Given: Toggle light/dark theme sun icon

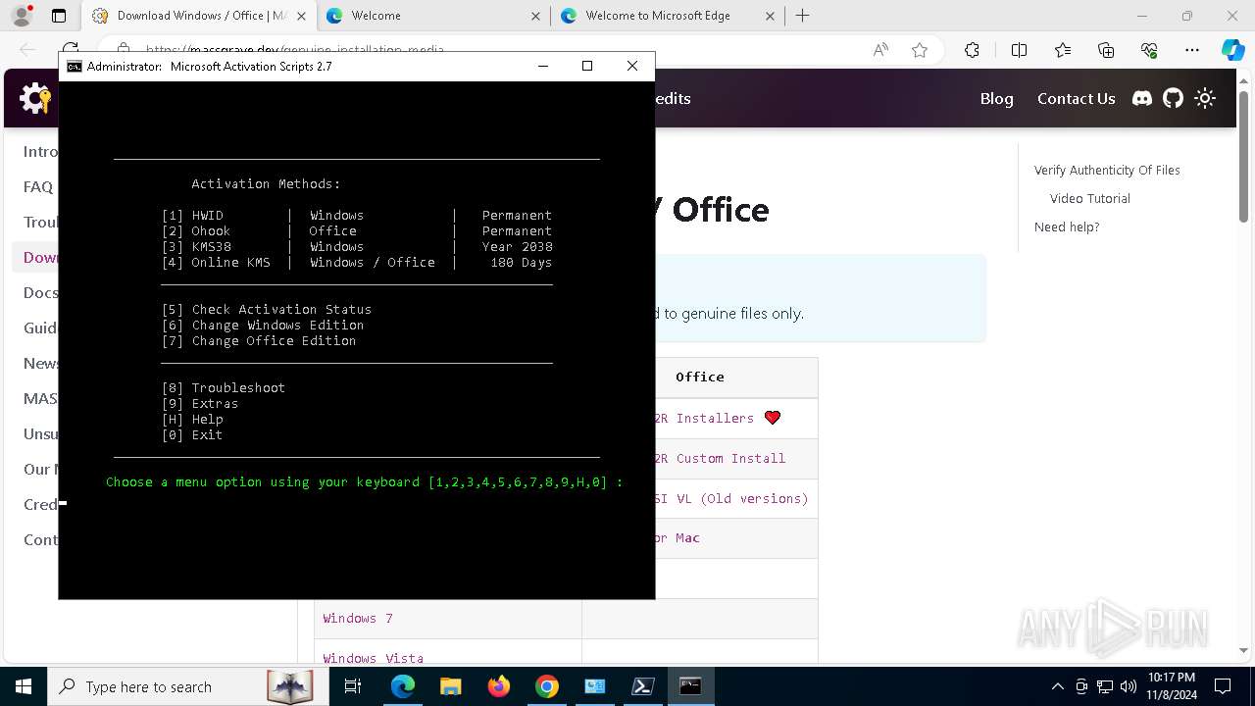Looking at the screenshot, I should (x=1205, y=98).
